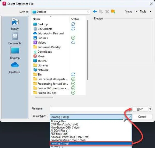This screenshot has height=148, width=155.
Task: Select PDF files (*.pdf) file type
Action: [x=59, y=134]
